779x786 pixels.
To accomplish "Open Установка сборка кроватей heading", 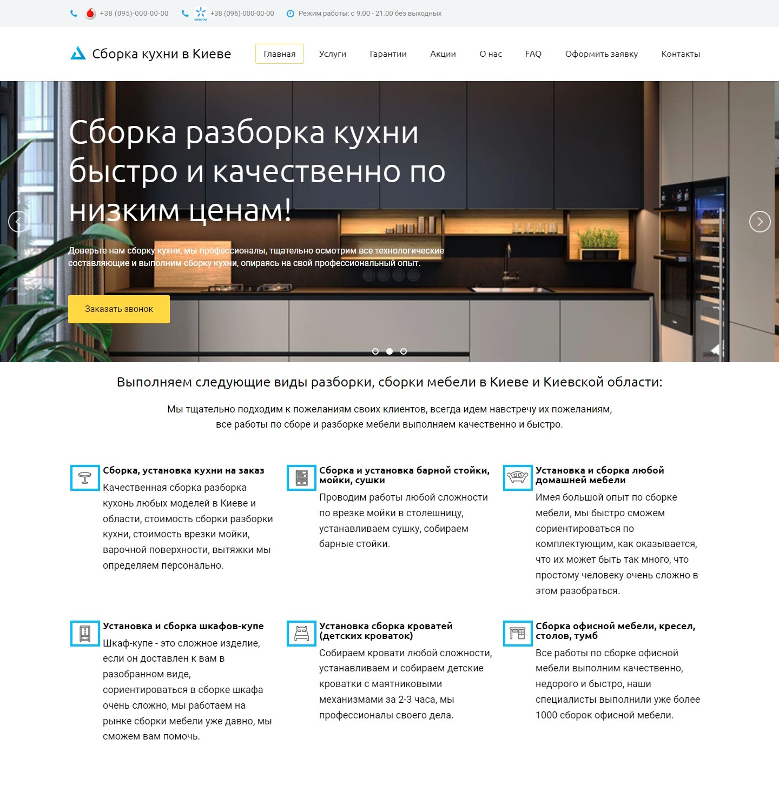I will [386, 631].
